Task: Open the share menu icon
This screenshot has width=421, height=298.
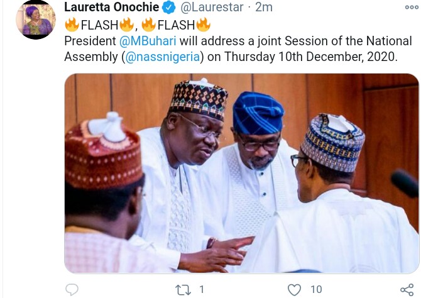Action: tap(407, 289)
